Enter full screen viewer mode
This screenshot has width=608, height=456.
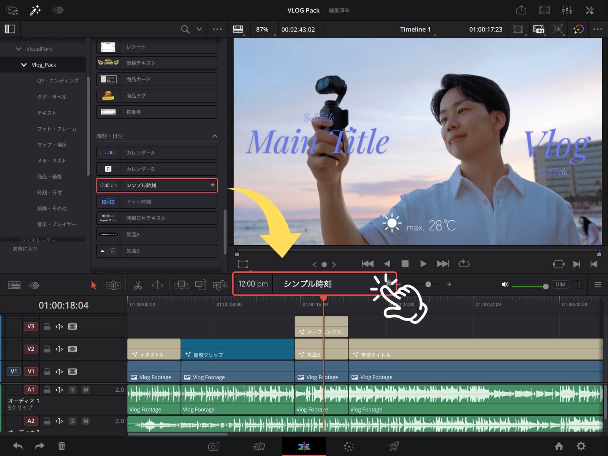544,10
